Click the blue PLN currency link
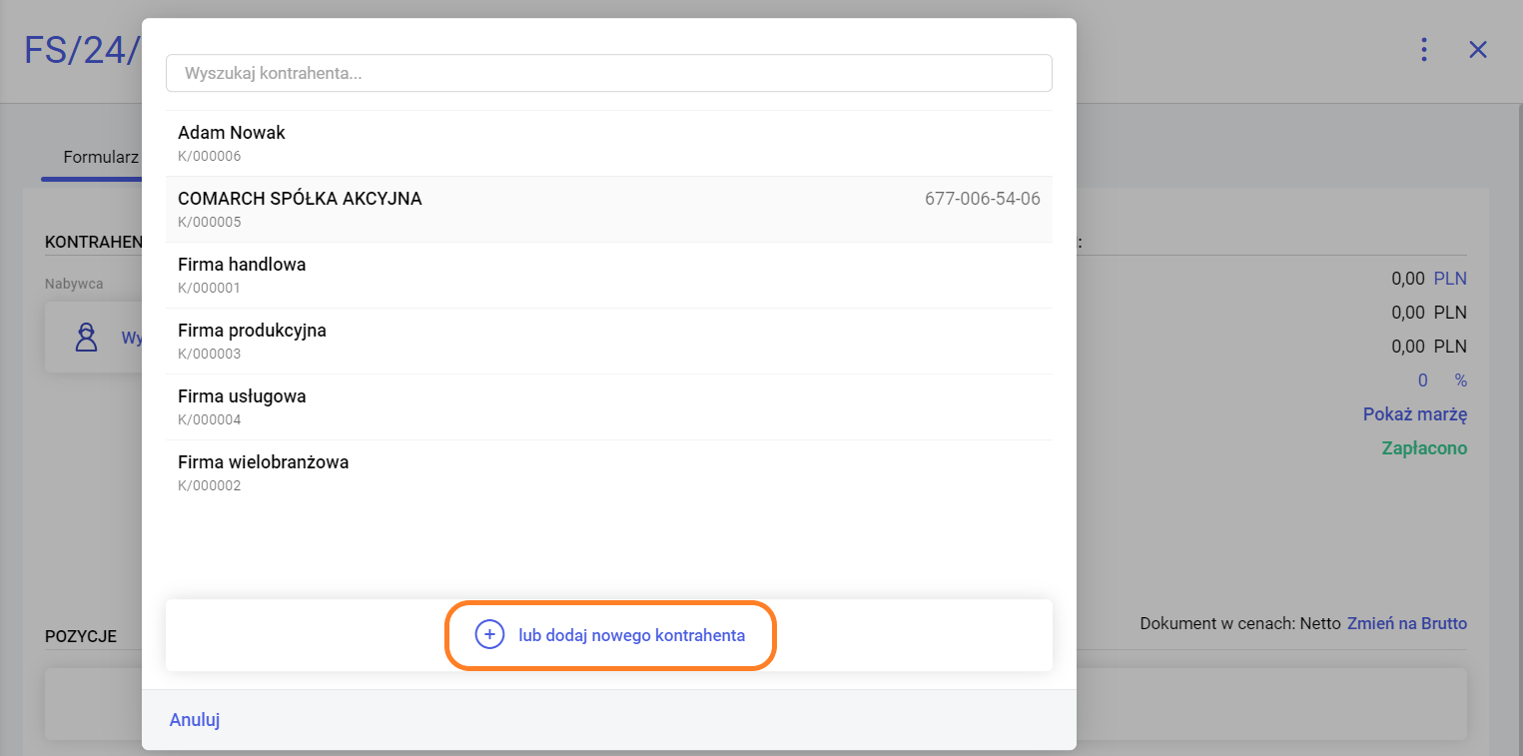The width and height of the screenshot is (1523, 756). pyautogui.click(x=1450, y=279)
